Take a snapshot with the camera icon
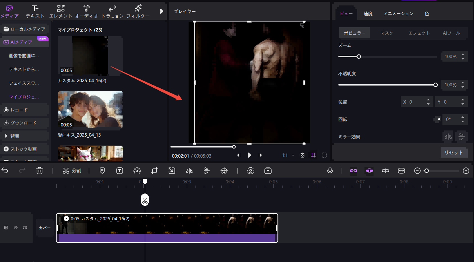Image resolution: width=474 pixels, height=262 pixels. click(302, 155)
